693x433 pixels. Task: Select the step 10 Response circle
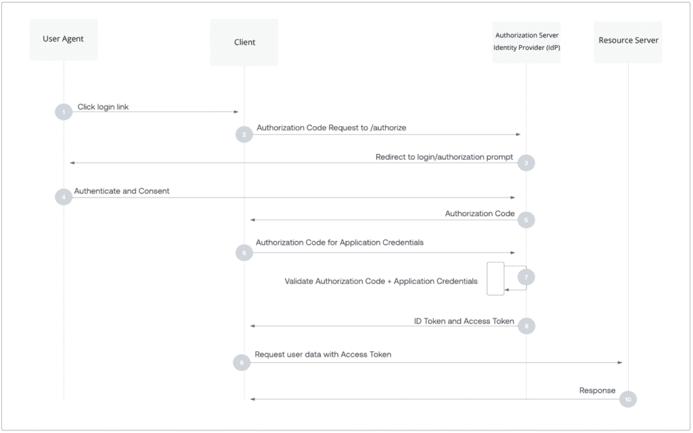click(628, 399)
